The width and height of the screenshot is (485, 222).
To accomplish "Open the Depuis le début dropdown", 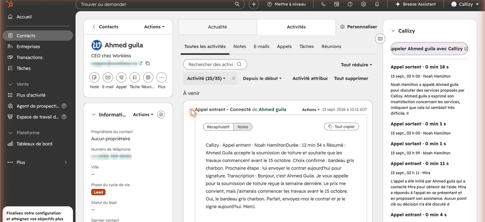I will [262, 78].
